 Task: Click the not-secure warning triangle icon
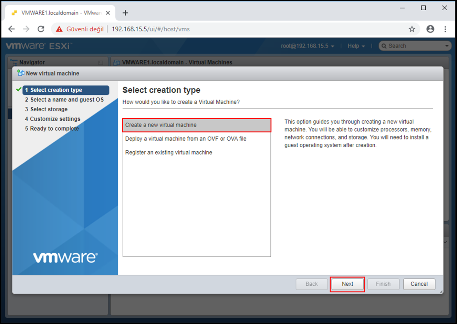(x=59, y=29)
